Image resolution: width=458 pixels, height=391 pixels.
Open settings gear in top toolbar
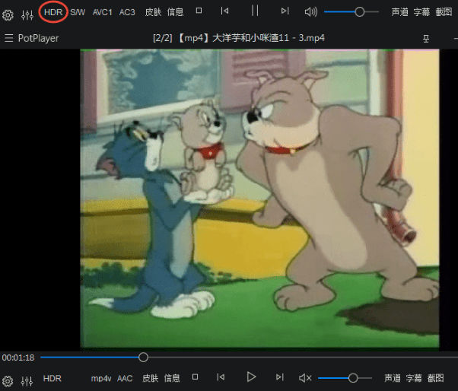tap(8, 15)
